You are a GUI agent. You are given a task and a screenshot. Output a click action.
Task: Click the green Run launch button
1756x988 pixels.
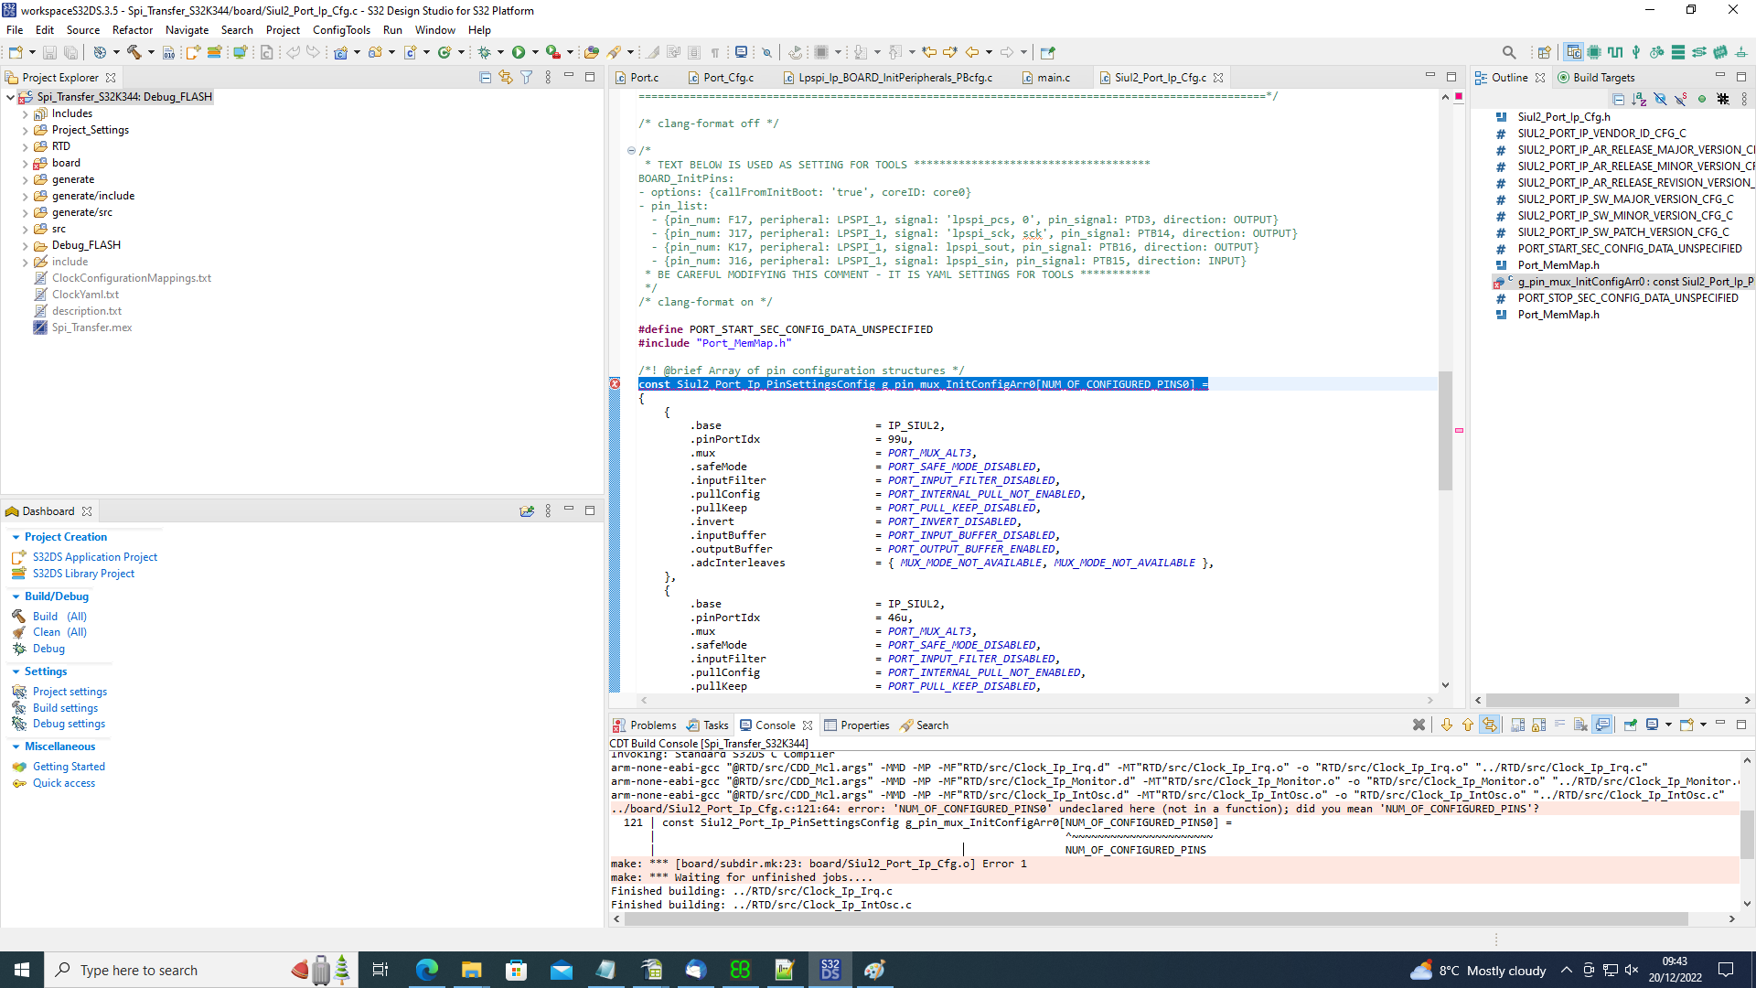pyautogui.click(x=519, y=52)
